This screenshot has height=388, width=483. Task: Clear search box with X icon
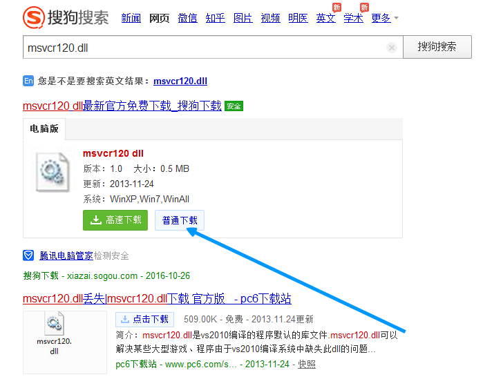392,48
